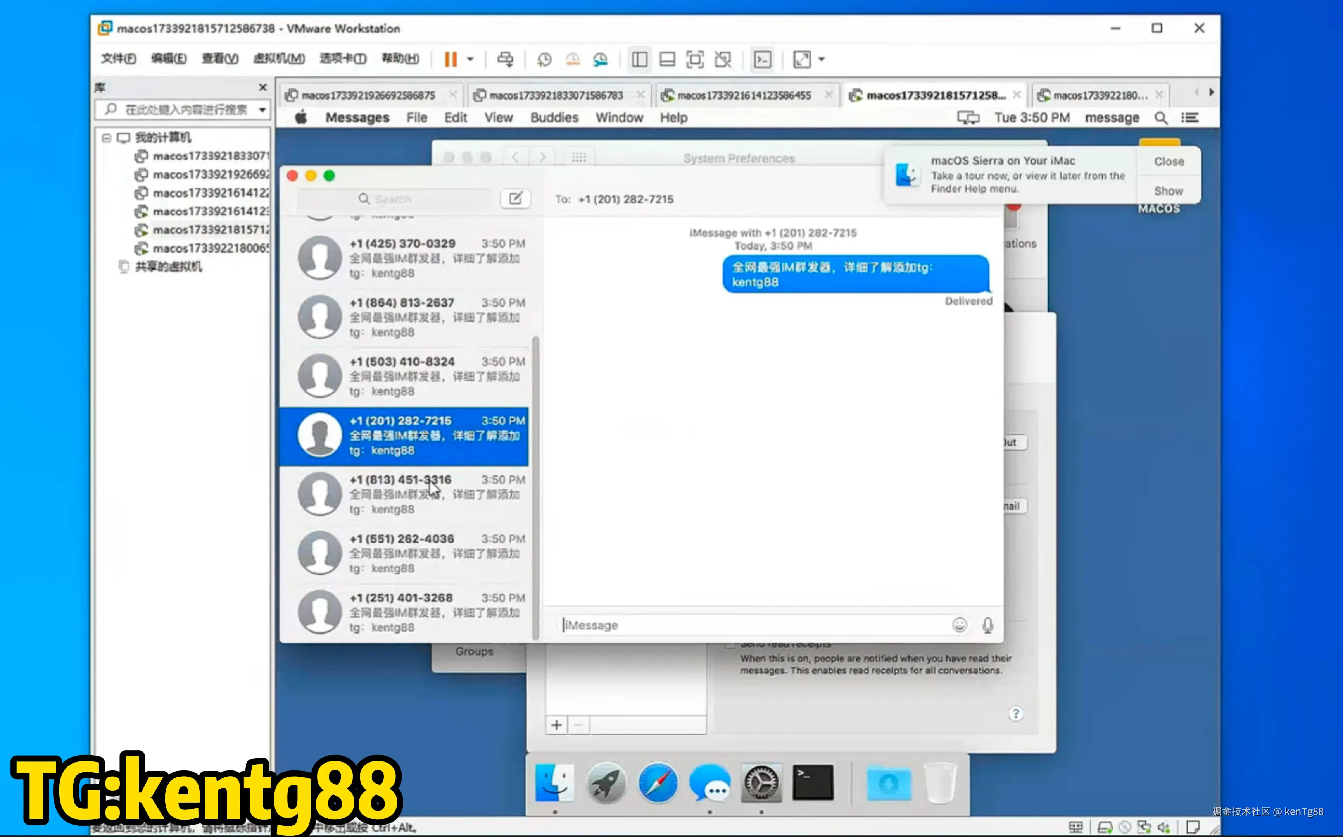Open the dropdown arrow next to pause button
This screenshot has height=837, width=1343.
470,59
